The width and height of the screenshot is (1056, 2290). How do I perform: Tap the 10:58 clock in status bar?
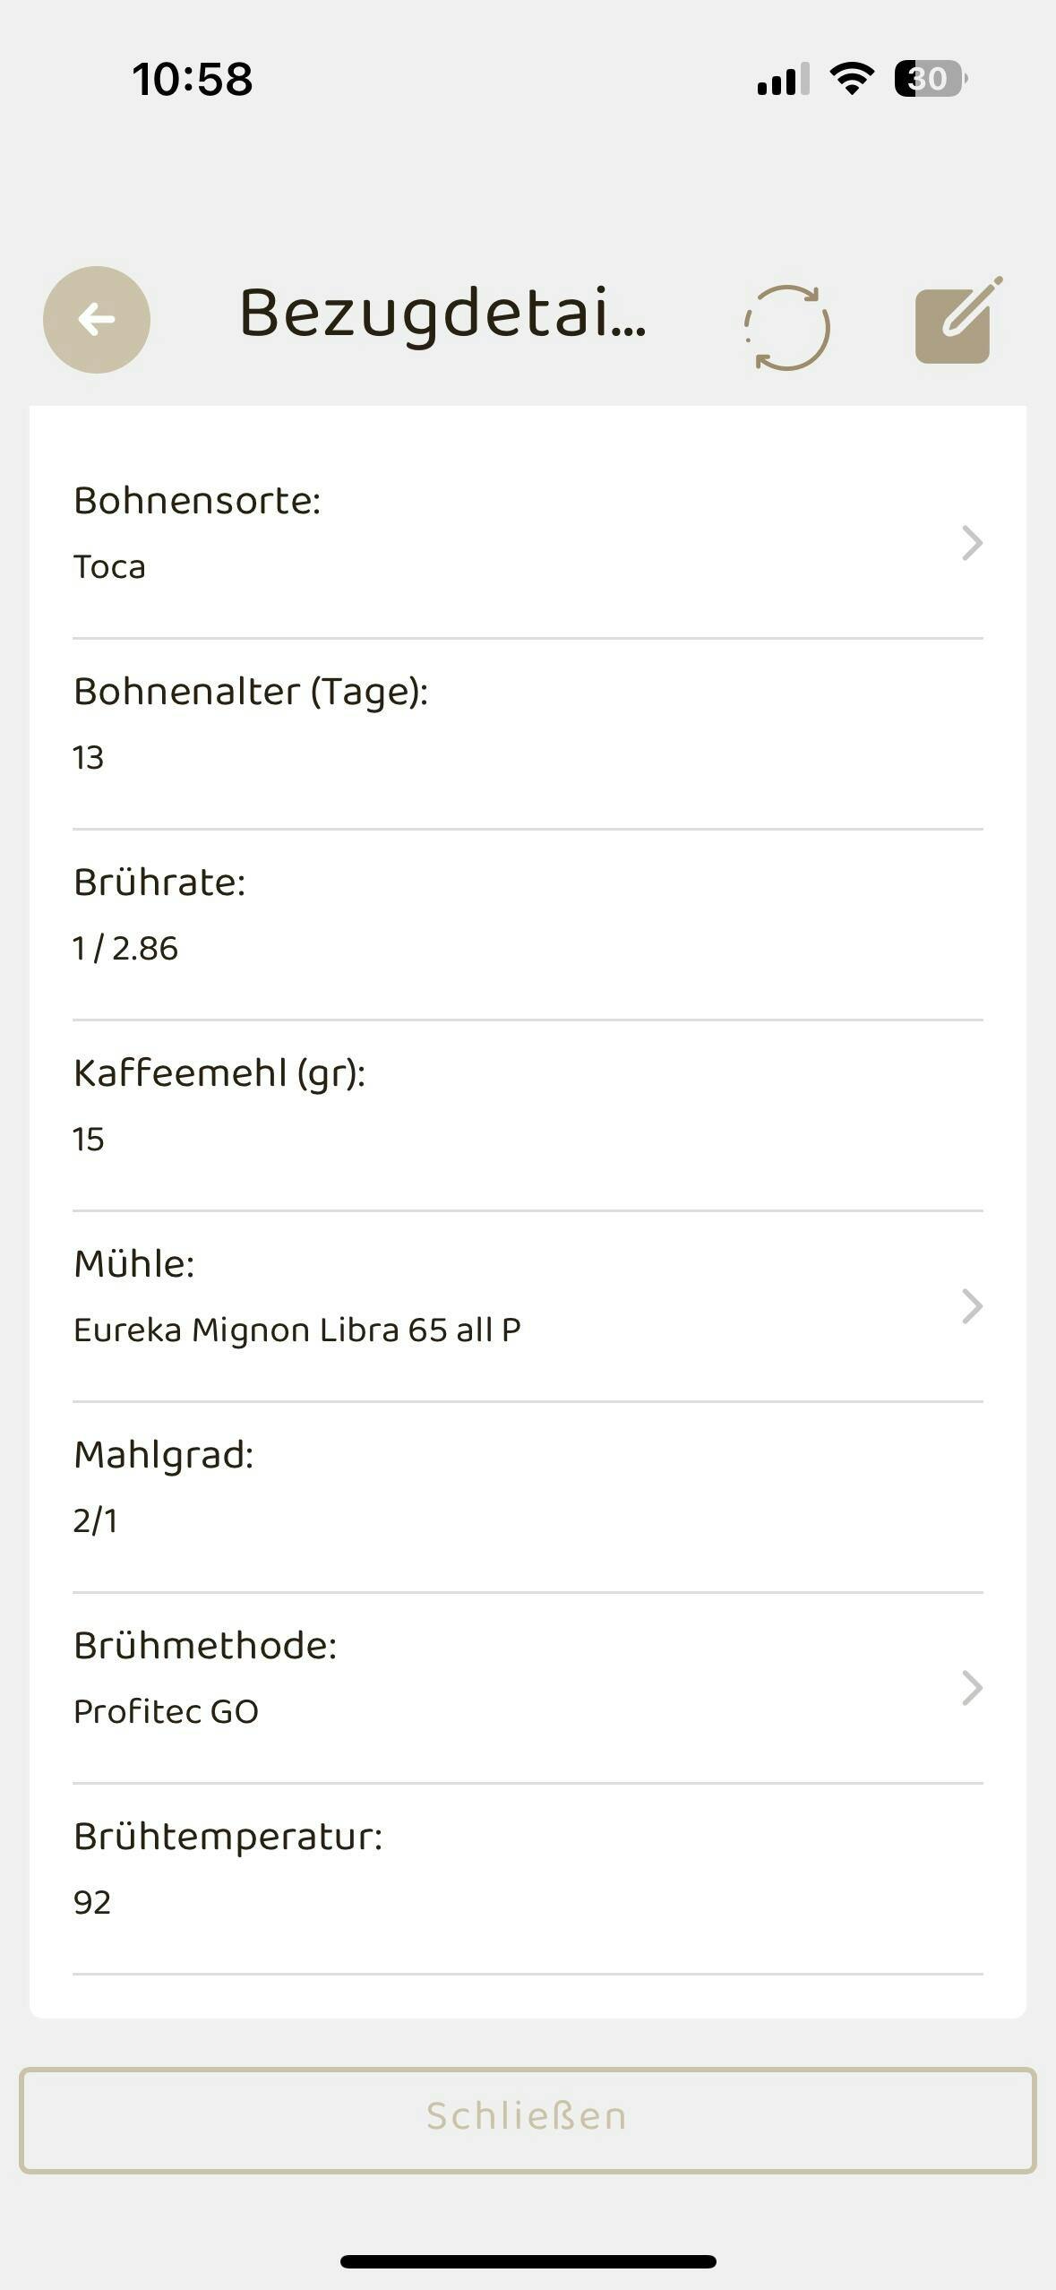click(x=193, y=79)
